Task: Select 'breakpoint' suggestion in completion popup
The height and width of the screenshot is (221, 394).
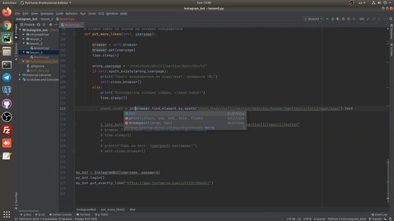Action: pyautogui.click(x=185, y=123)
